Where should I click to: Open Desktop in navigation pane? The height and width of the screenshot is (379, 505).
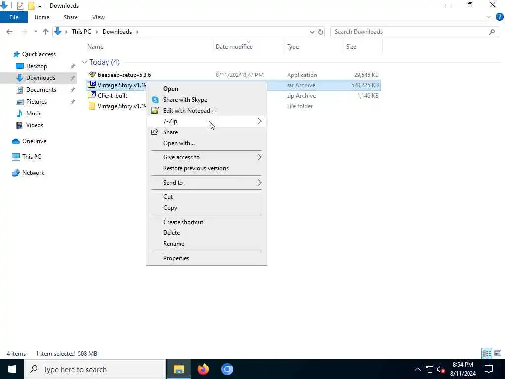pos(36,66)
